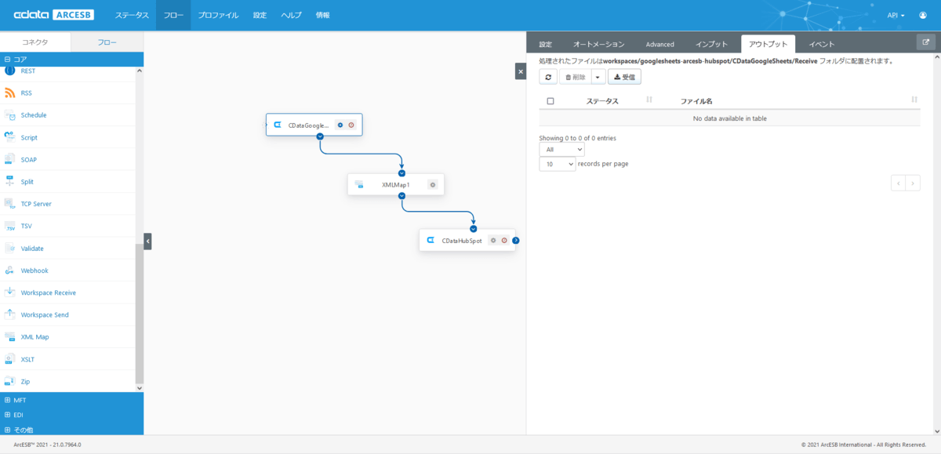The image size is (941, 454).
Task: Switch to the イベント tab
Action: [x=822, y=44]
